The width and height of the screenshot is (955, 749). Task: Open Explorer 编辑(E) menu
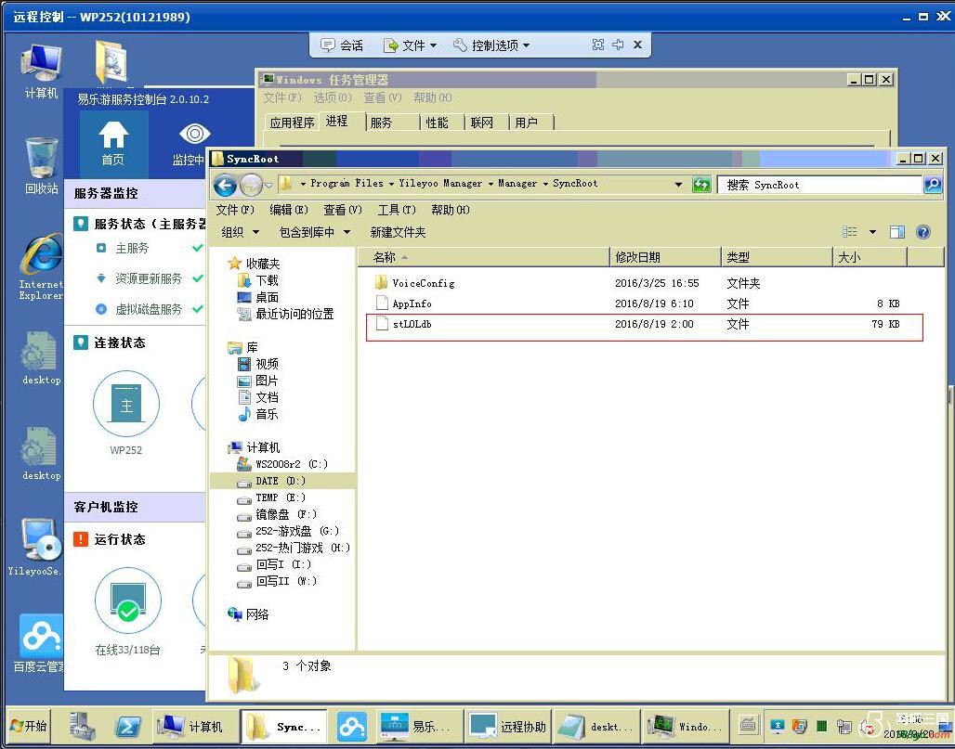click(289, 210)
